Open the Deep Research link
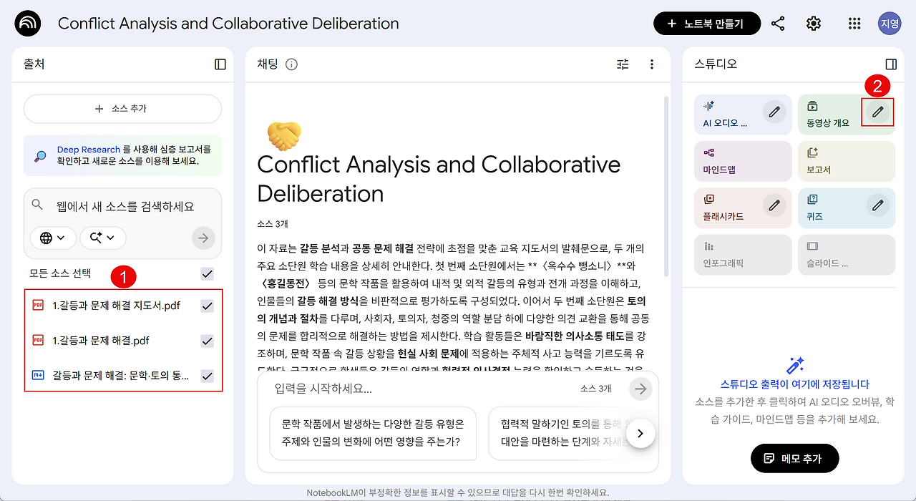Viewport: 916px width, 501px height. [88, 150]
